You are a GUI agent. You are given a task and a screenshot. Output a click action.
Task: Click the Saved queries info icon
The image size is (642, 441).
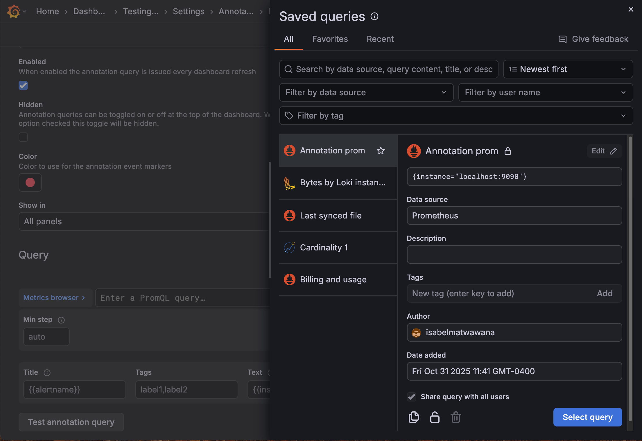pyautogui.click(x=374, y=16)
